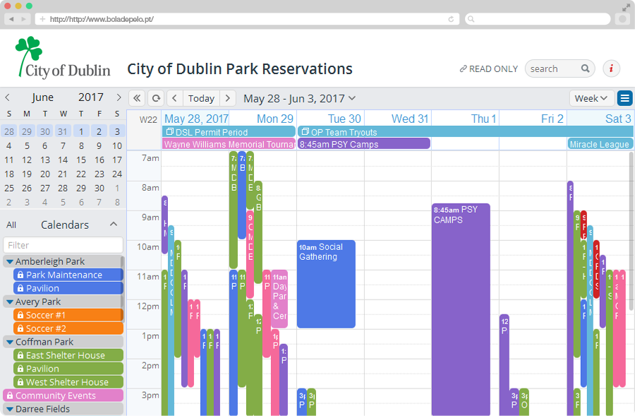
Task: Go to previous week using left arrow
Action: pyautogui.click(x=174, y=98)
